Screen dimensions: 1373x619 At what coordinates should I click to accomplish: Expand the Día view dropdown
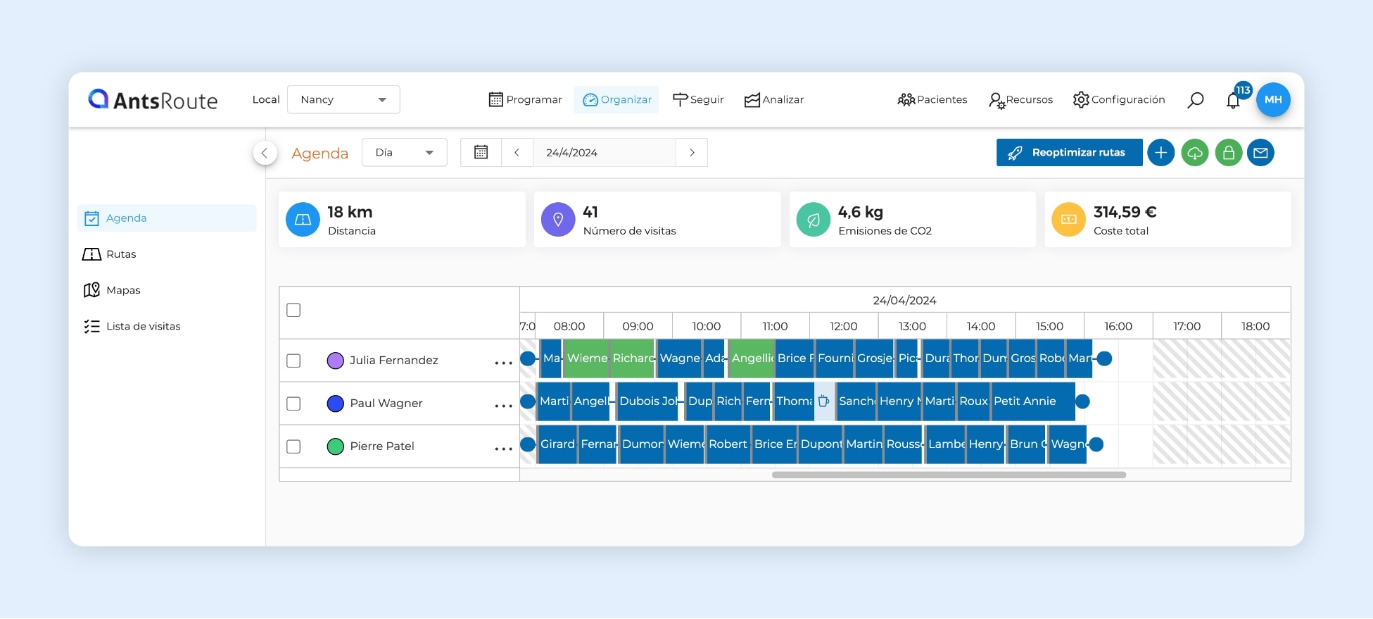click(404, 153)
